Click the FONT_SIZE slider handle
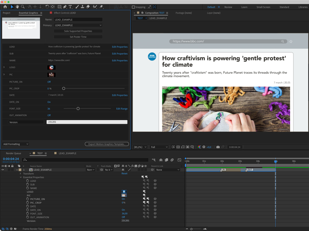The height and width of the screenshot is (231, 309). [x=78, y=108]
